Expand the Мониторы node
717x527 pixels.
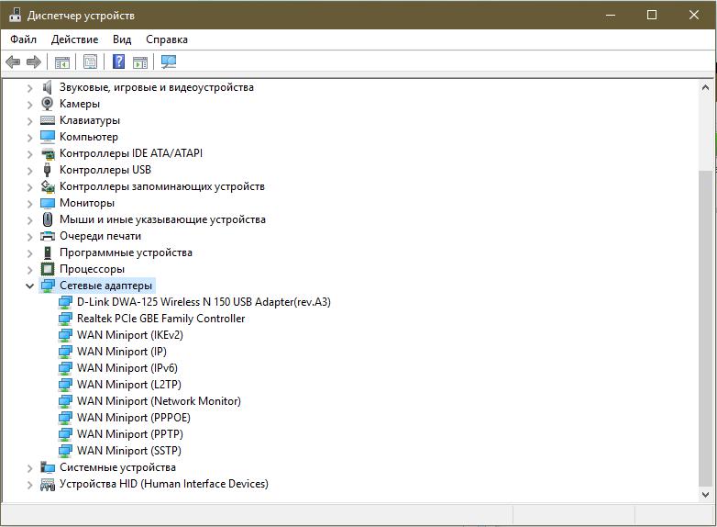[29, 203]
